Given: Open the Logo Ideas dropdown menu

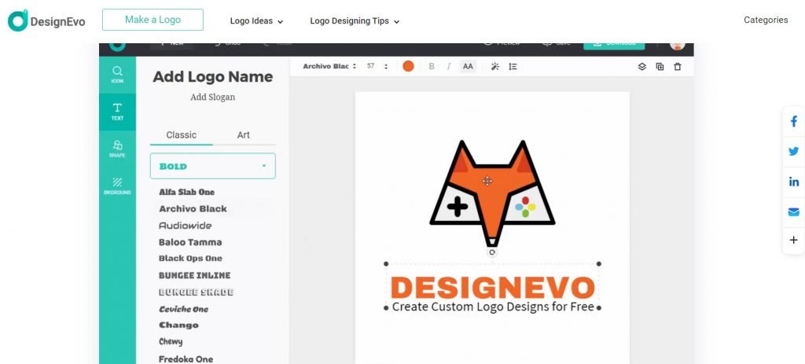Looking at the screenshot, I should (256, 21).
